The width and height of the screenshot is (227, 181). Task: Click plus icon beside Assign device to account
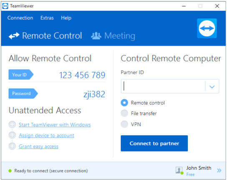tap(12, 135)
